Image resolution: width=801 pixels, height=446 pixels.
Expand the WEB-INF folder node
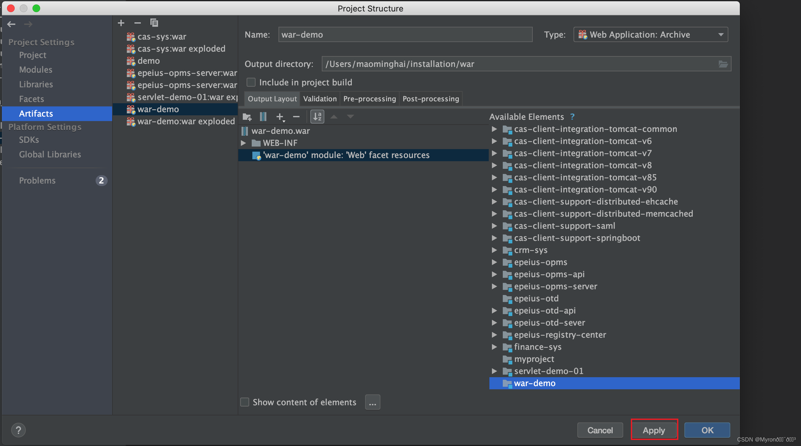click(243, 143)
